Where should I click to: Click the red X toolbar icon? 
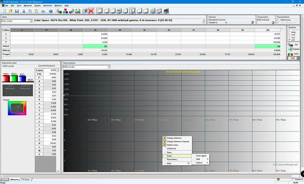click(91, 11)
